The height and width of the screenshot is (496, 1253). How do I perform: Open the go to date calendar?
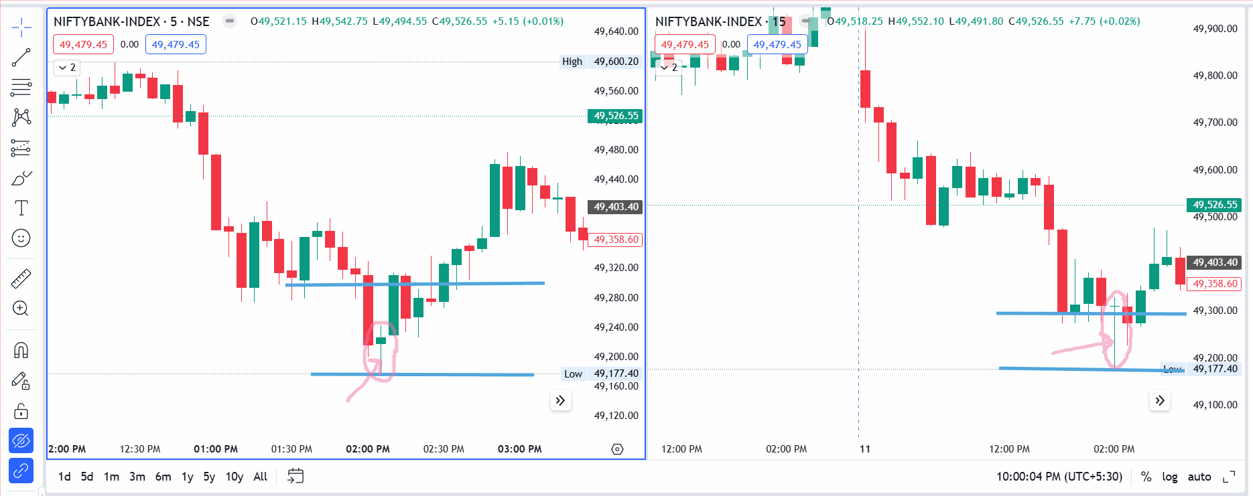pos(295,477)
